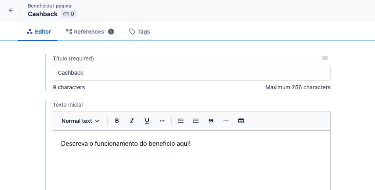Image resolution: width=375 pixels, height=190 pixels.
Task: Click the Beneficios | página breadcrumb
Action: click(x=49, y=6)
